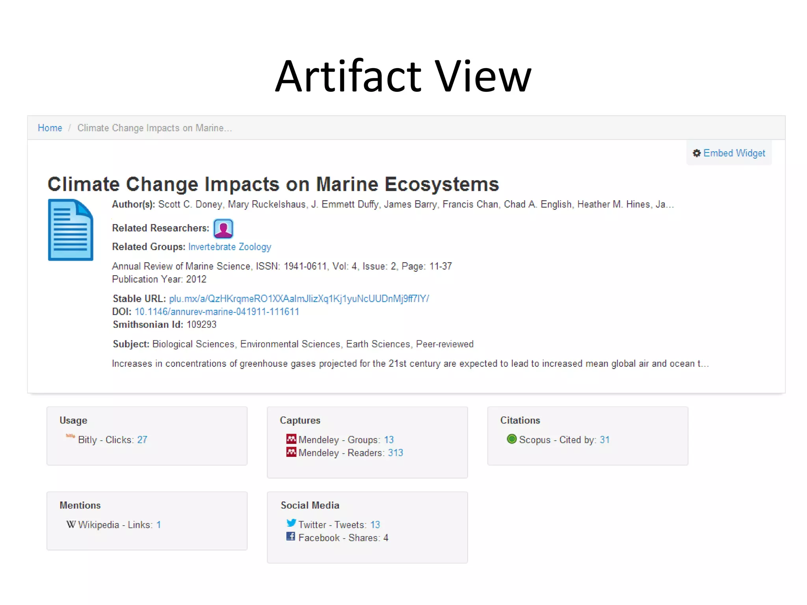This screenshot has width=807, height=605.
Task: Open Mendeley Groups count 13
Action: click(x=389, y=440)
